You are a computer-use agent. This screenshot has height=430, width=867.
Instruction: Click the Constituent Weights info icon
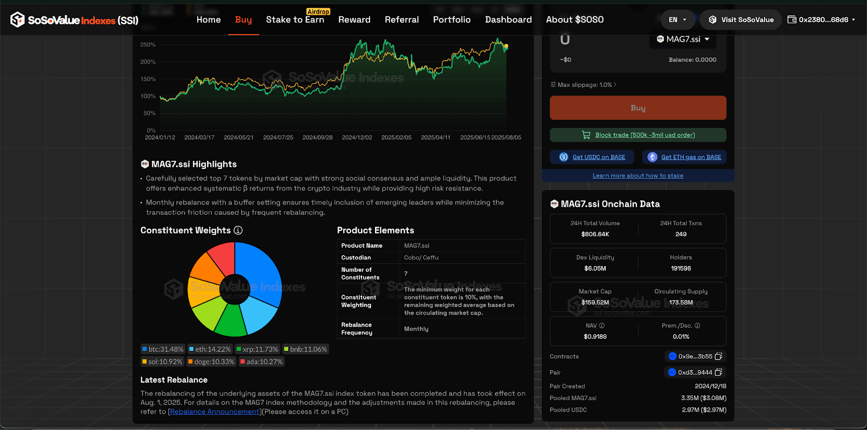tap(238, 230)
